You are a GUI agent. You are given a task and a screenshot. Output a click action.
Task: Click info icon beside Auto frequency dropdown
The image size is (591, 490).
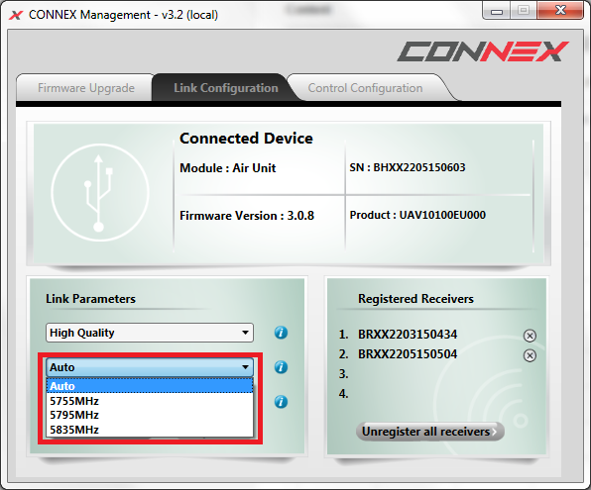point(281,367)
